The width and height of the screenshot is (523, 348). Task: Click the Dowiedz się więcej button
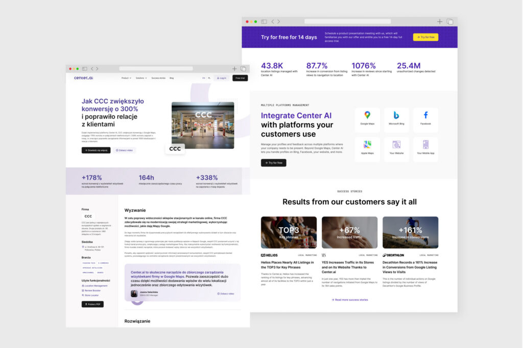96,150
